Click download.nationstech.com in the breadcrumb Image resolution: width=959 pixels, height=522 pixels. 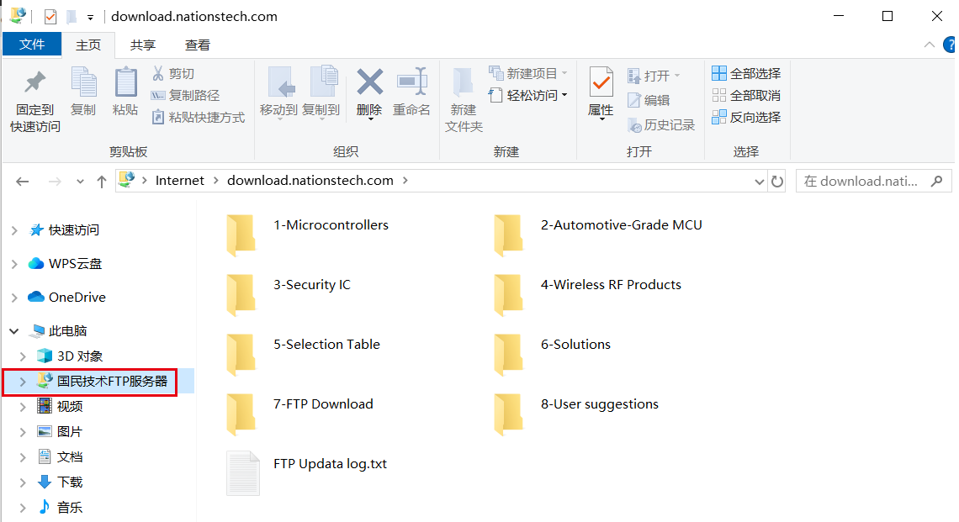click(310, 181)
